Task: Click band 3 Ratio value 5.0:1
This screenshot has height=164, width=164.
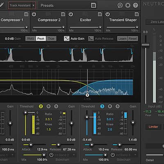Action: pyautogui.click(x=110, y=119)
